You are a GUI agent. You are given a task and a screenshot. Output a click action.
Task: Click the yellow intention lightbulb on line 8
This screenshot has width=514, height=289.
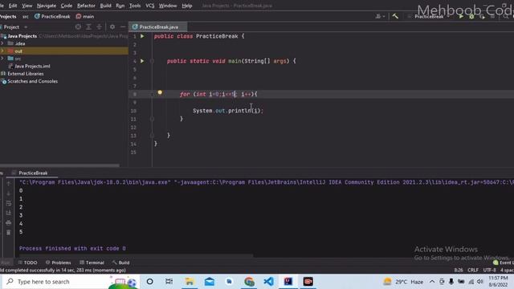point(160,93)
